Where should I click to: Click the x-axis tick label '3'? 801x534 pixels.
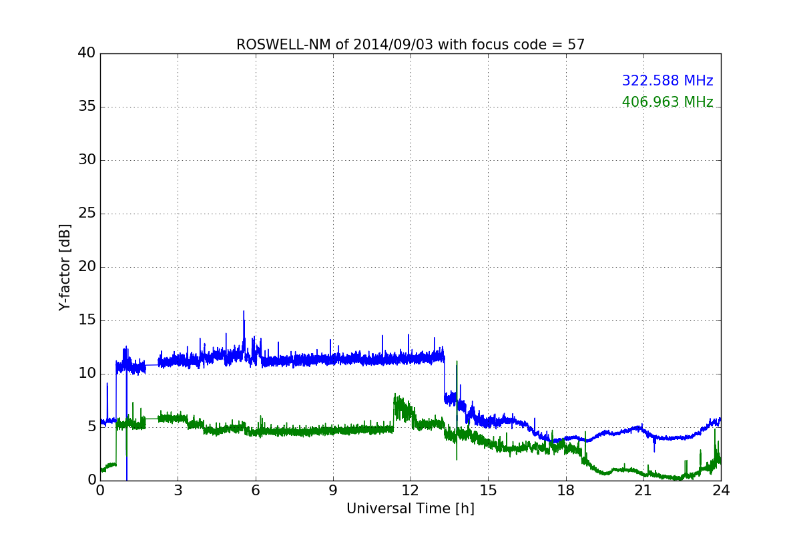click(178, 491)
